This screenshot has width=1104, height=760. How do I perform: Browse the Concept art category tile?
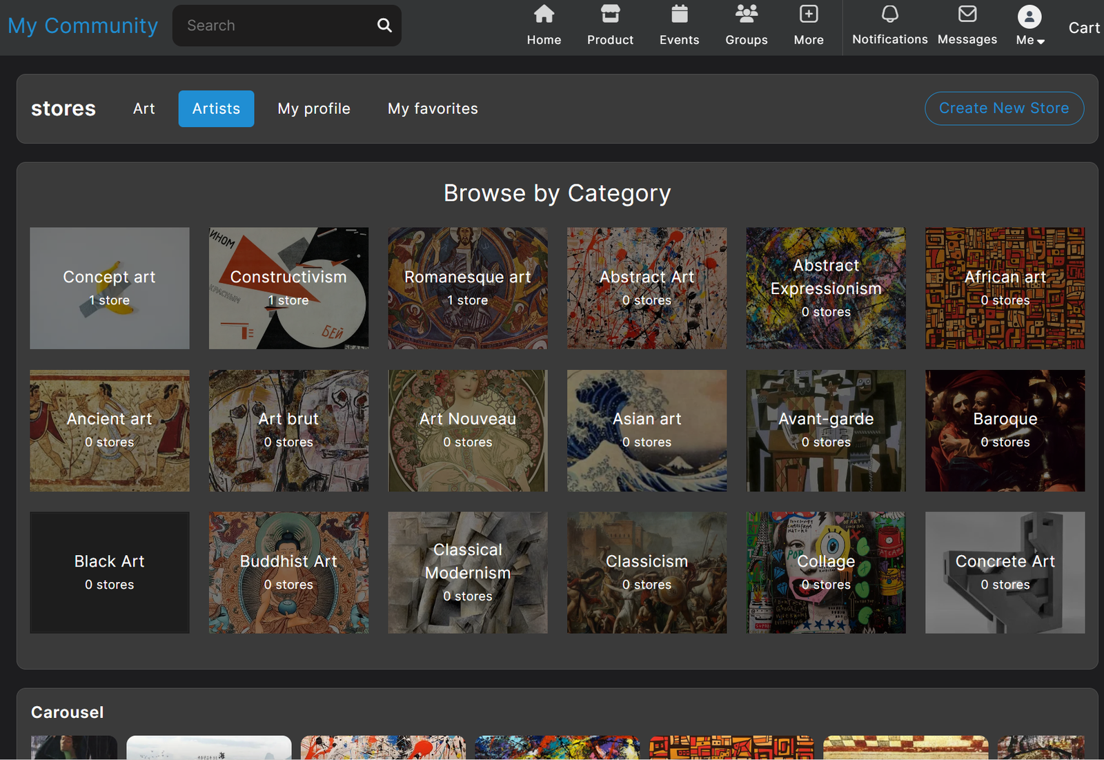coord(110,288)
